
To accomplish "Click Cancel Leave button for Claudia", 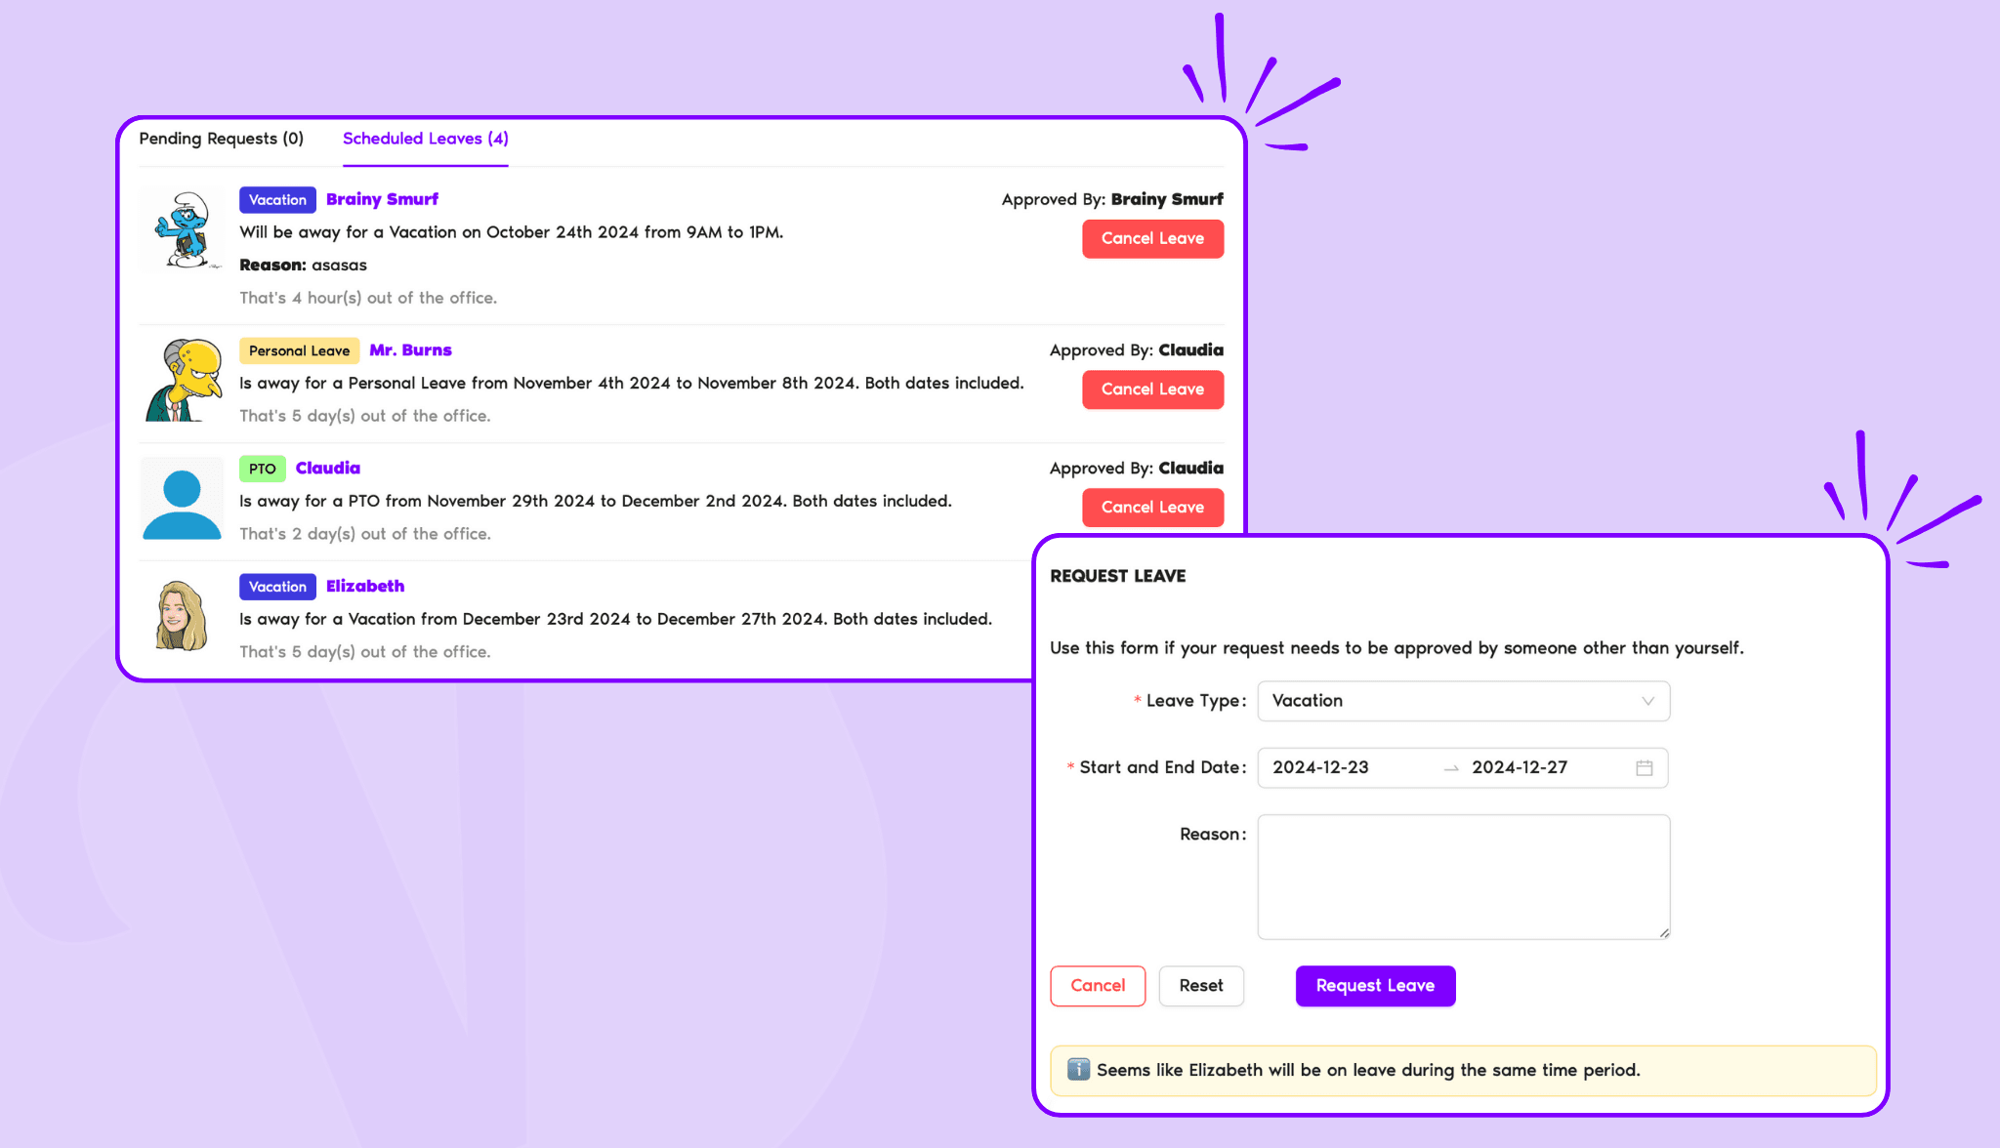I will pyautogui.click(x=1151, y=507).
